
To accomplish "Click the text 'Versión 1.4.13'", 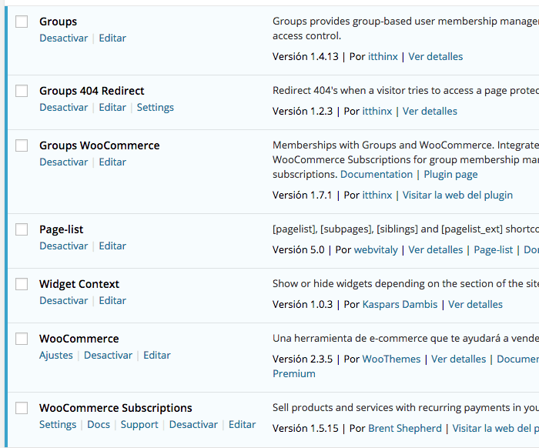I will point(306,57).
